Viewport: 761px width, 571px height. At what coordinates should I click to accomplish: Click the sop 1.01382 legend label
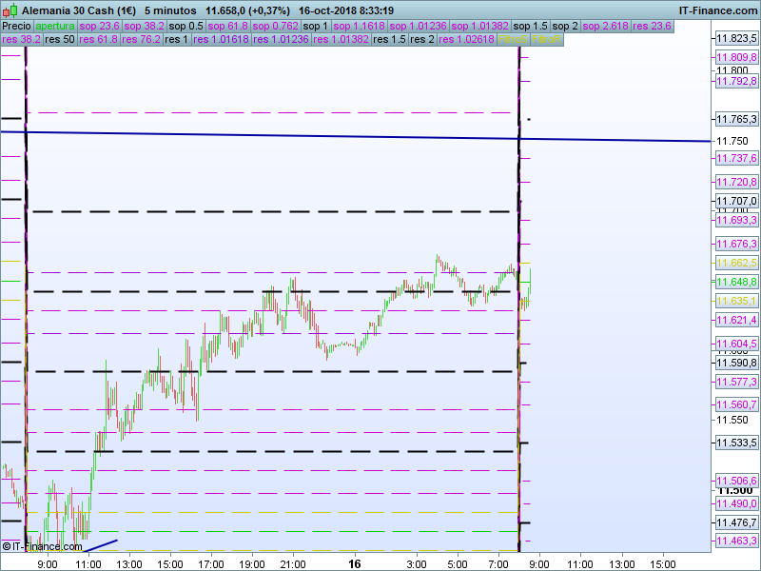point(479,26)
